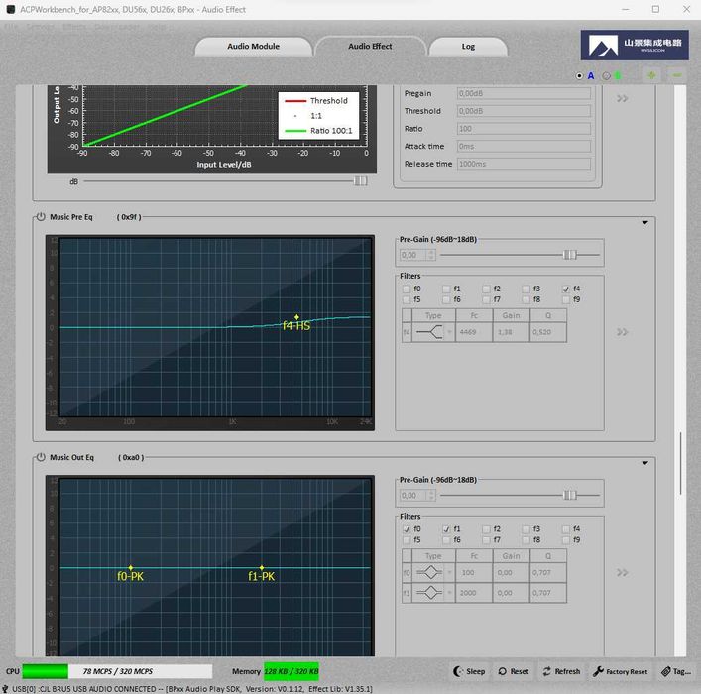Viewport: 701px width, 694px height.
Task: Enable filter f8 in Music Out Eq
Action: pyautogui.click(x=526, y=540)
